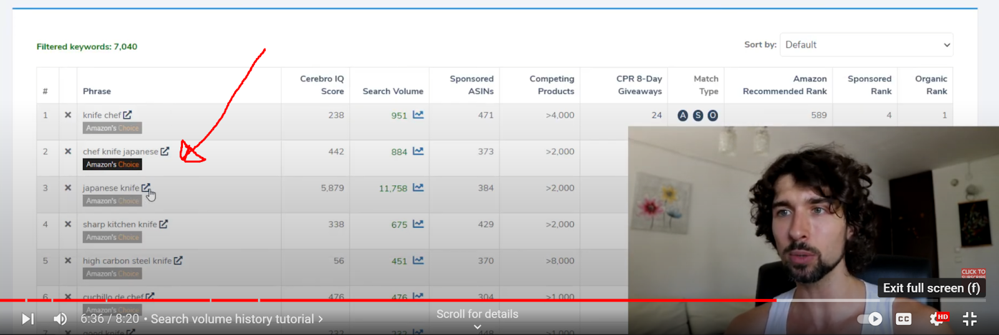Open search volume history chart for 451

(418, 260)
